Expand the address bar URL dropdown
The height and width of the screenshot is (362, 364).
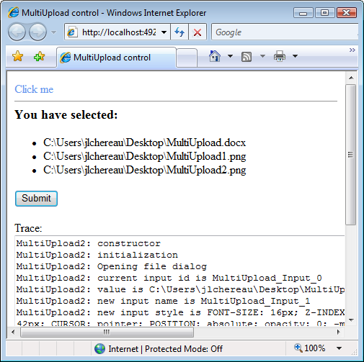[x=164, y=32]
